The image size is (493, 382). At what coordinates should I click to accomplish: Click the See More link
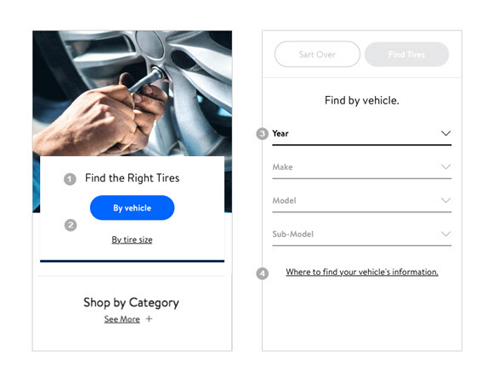(122, 319)
